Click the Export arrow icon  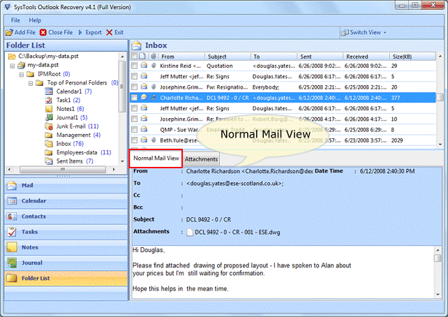80,33
